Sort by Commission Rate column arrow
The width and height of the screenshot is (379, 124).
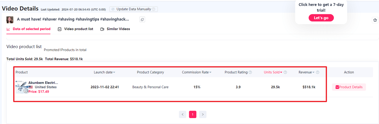click(211, 73)
